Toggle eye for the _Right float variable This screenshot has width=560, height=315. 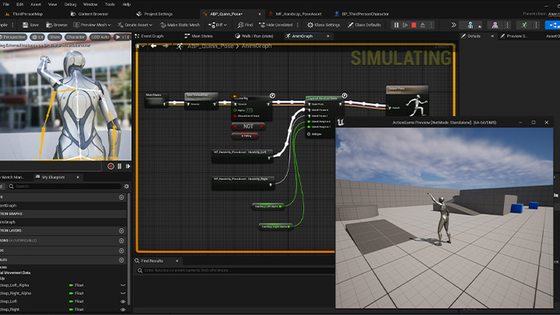(123, 310)
